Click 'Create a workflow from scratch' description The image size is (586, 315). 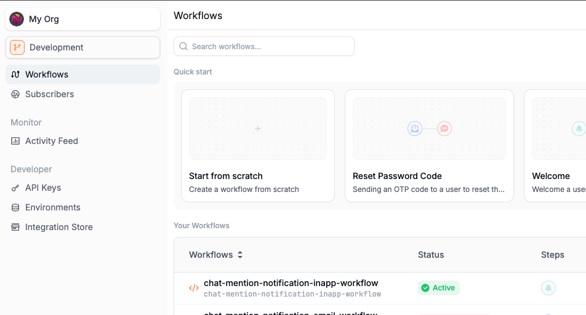244,189
